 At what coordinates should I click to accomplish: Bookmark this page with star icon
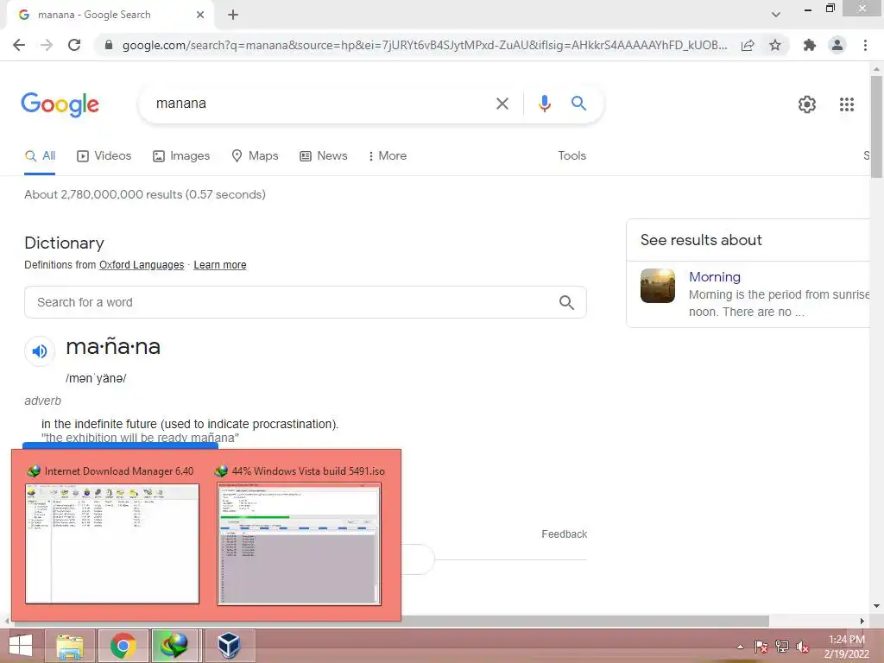tap(775, 45)
